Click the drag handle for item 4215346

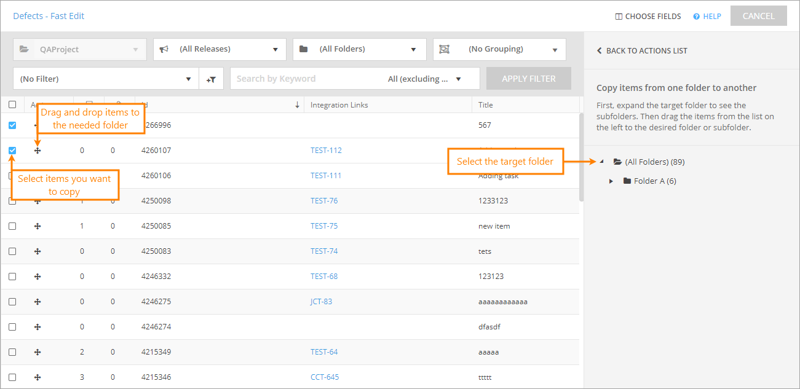38,377
